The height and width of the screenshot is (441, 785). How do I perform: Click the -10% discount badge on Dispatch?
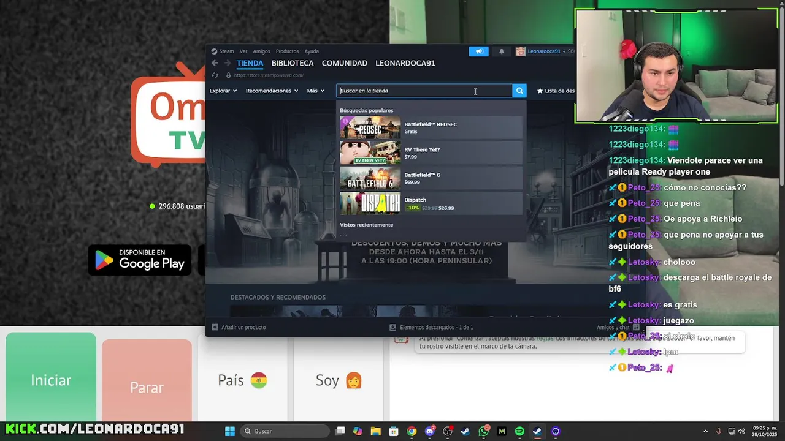413,208
